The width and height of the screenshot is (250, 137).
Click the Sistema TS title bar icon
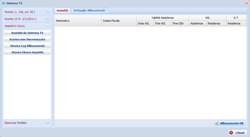(x=3, y=3)
